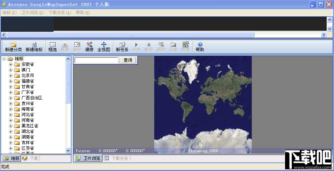Click the tree panel vertical scrollbar thumb
334x171 pixels.
coord(68,83)
